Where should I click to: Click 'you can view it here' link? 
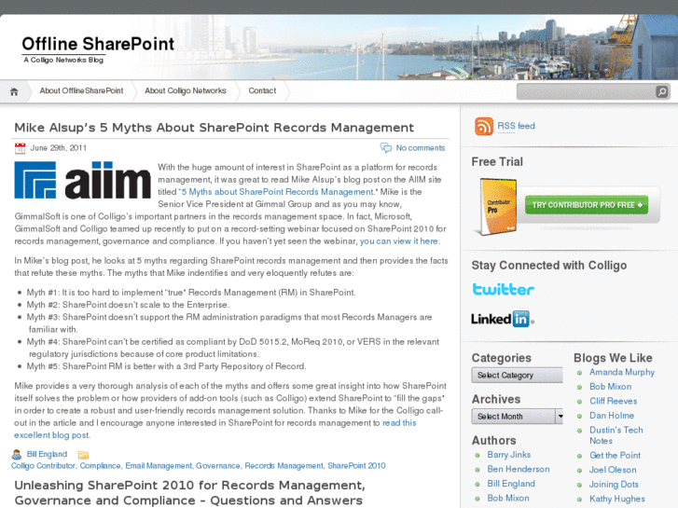[399, 241]
